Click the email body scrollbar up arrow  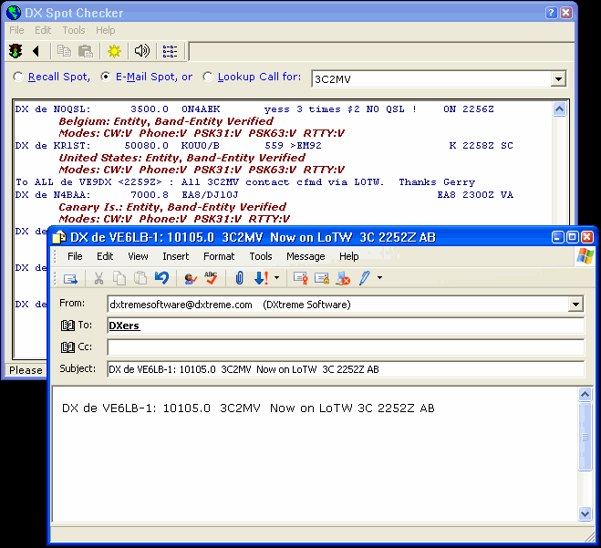click(585, 394)
